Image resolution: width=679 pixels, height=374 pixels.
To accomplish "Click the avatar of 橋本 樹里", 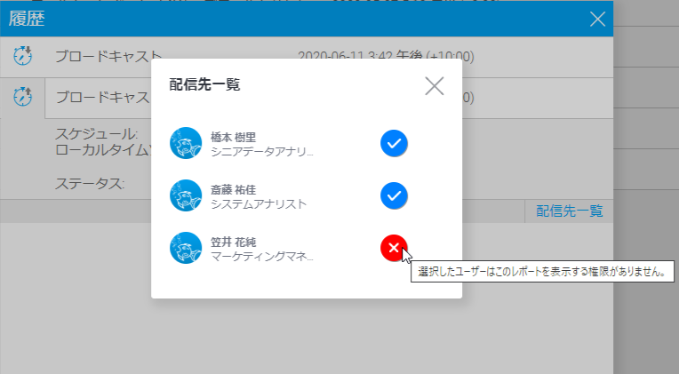I will [x=186, y=143].
